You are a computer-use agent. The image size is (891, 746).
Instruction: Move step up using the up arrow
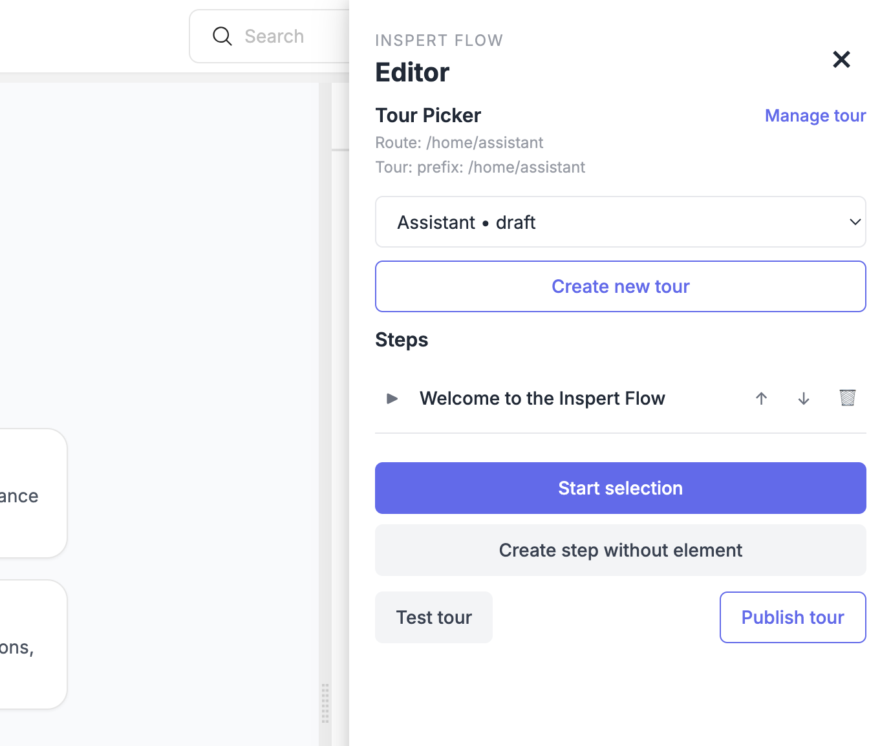coord(761,399)
